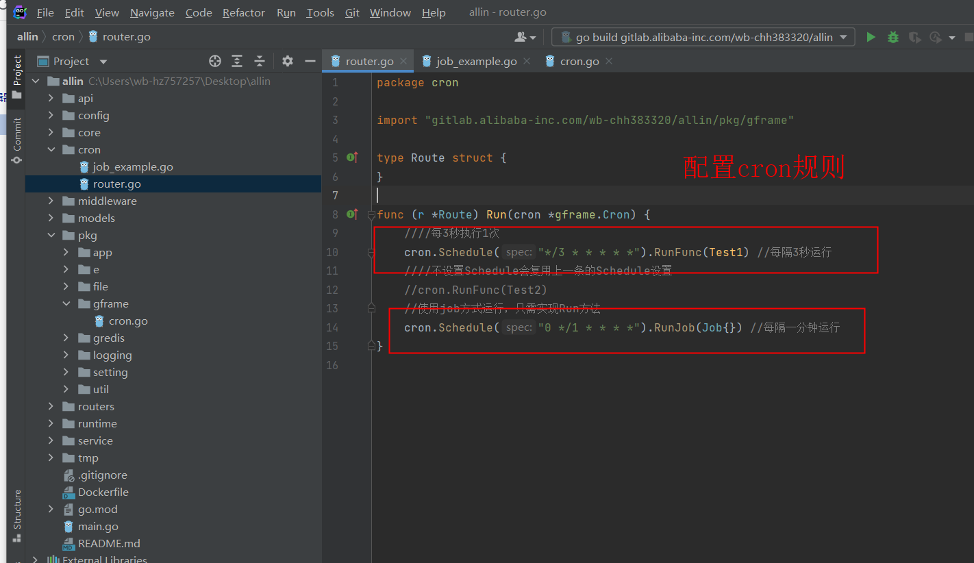Close the cron.go editor tab
Screen dimensions: 974x563
[609, 61]
